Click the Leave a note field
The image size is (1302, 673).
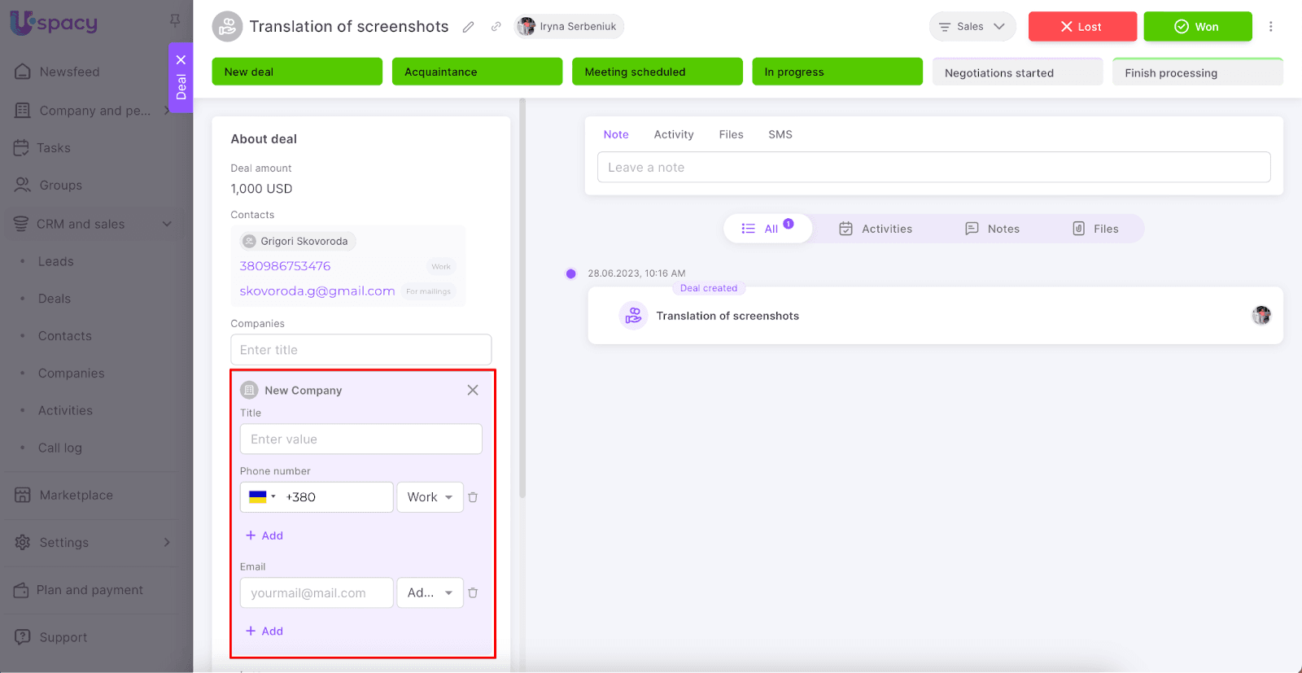(x=933, y=168)
